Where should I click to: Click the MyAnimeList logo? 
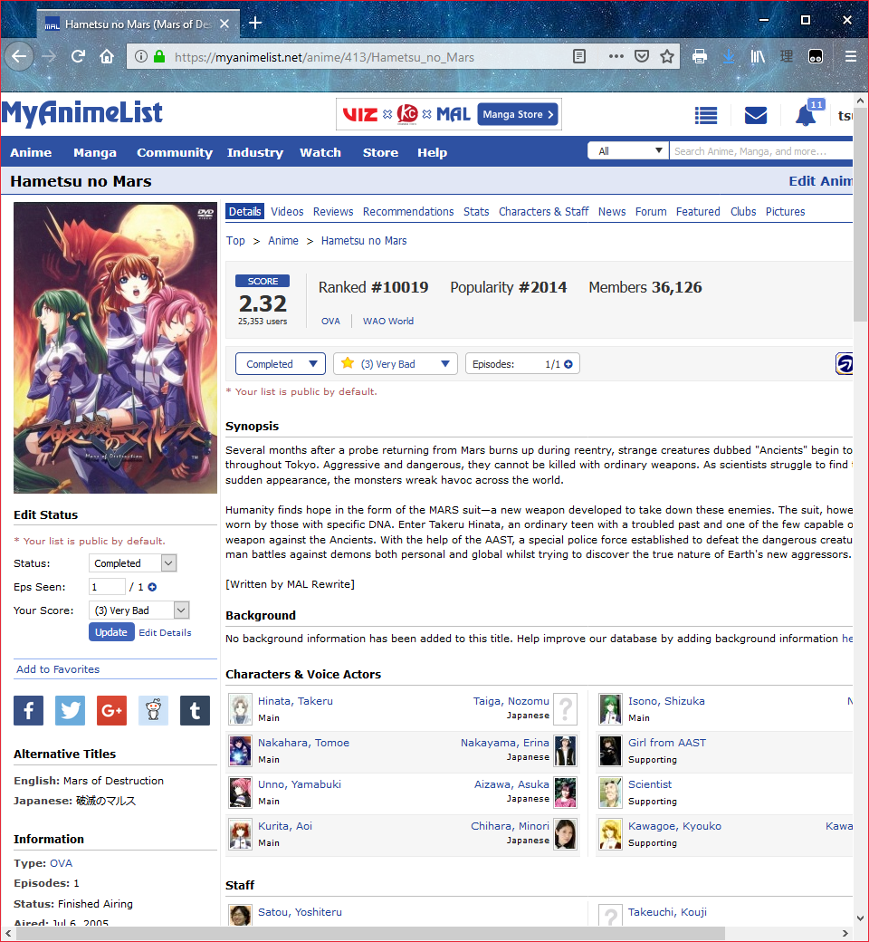click(x=82, y=112)
